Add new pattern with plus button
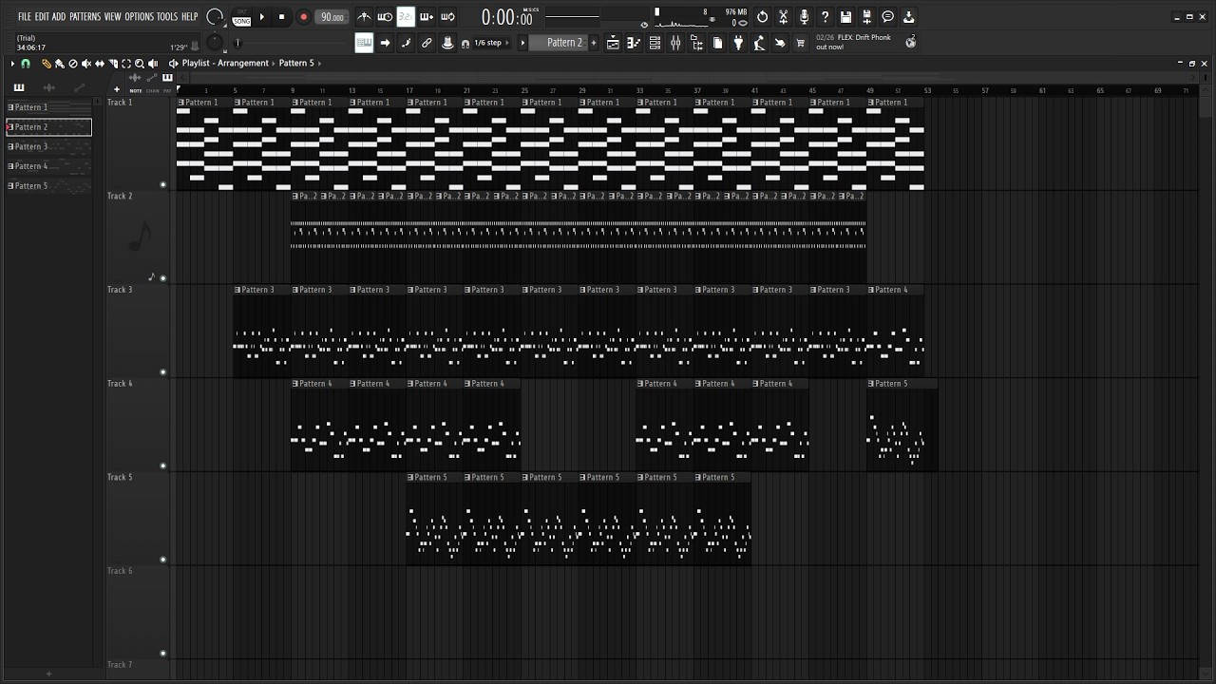 point(594,43)
